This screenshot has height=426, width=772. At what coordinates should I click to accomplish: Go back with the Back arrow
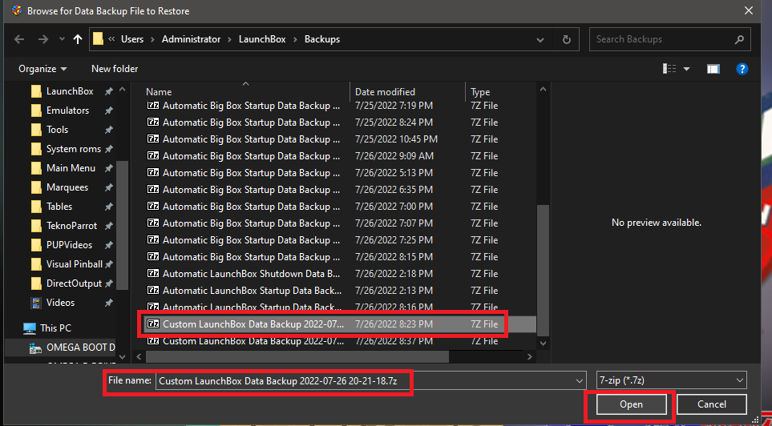[19, 39]
